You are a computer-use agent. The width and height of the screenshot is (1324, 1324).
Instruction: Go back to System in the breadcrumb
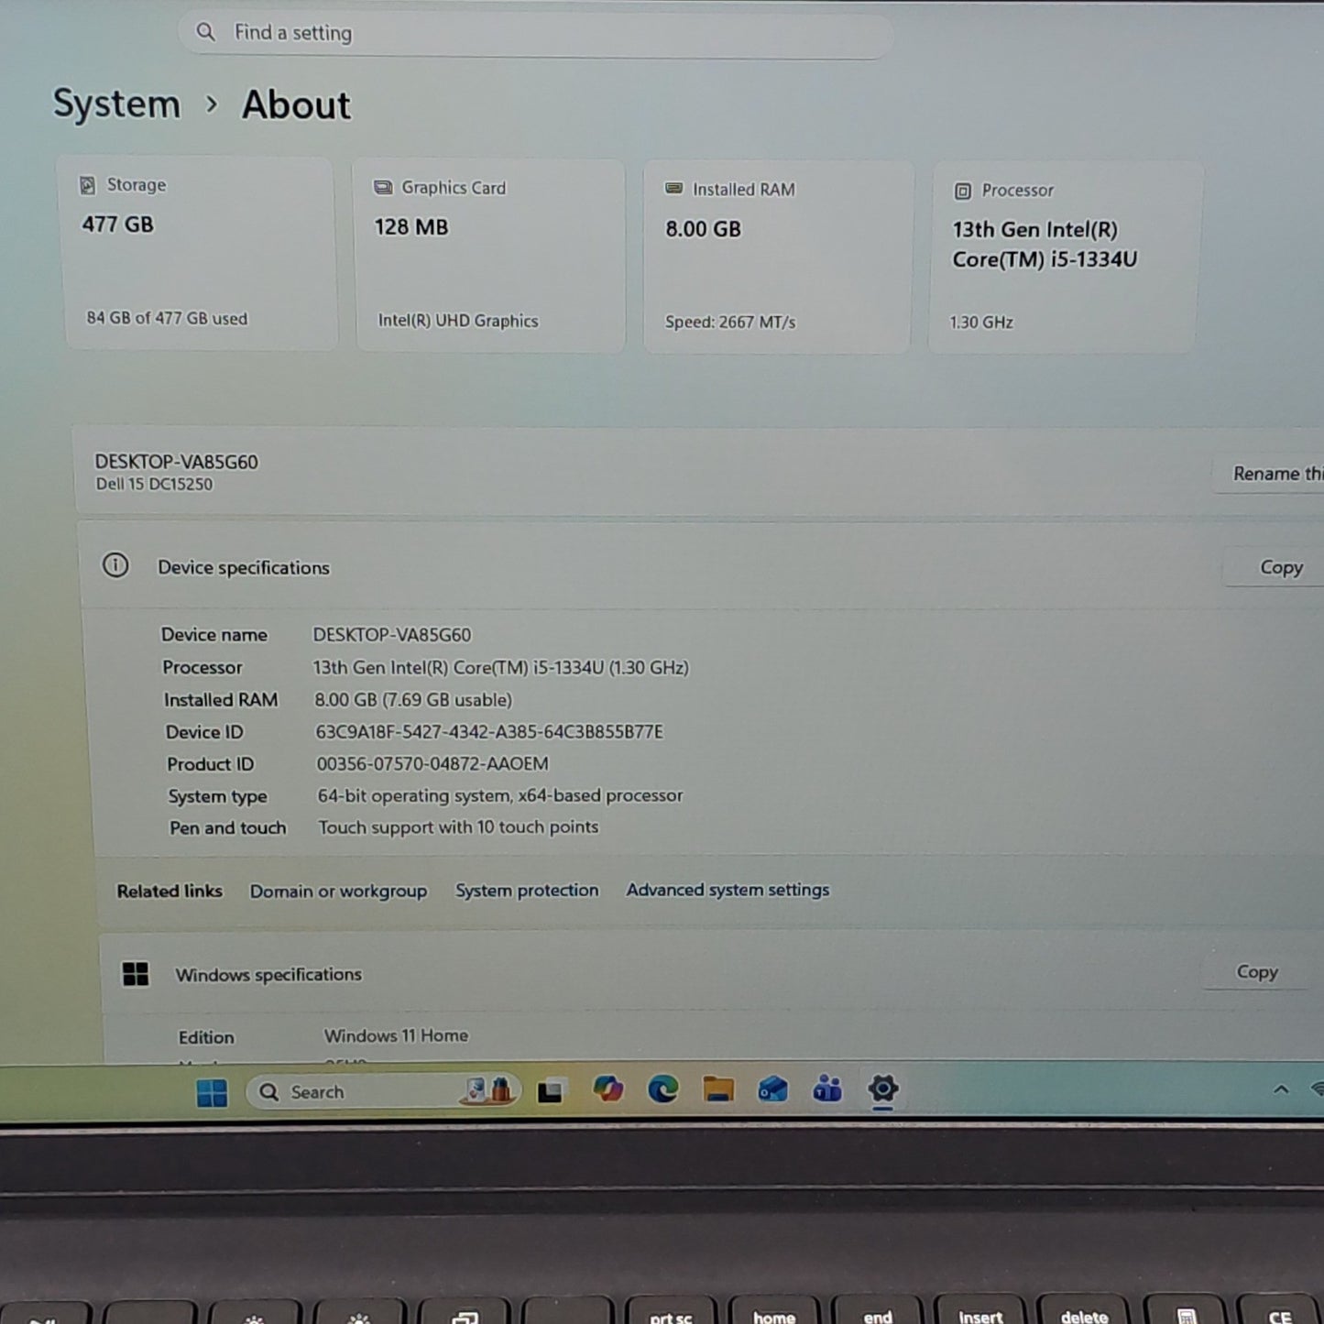tap(116, 104)
